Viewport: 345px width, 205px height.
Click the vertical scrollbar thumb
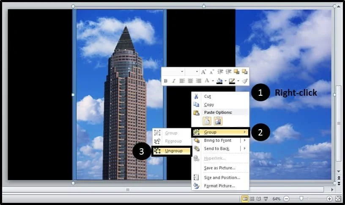click(339, 123)
